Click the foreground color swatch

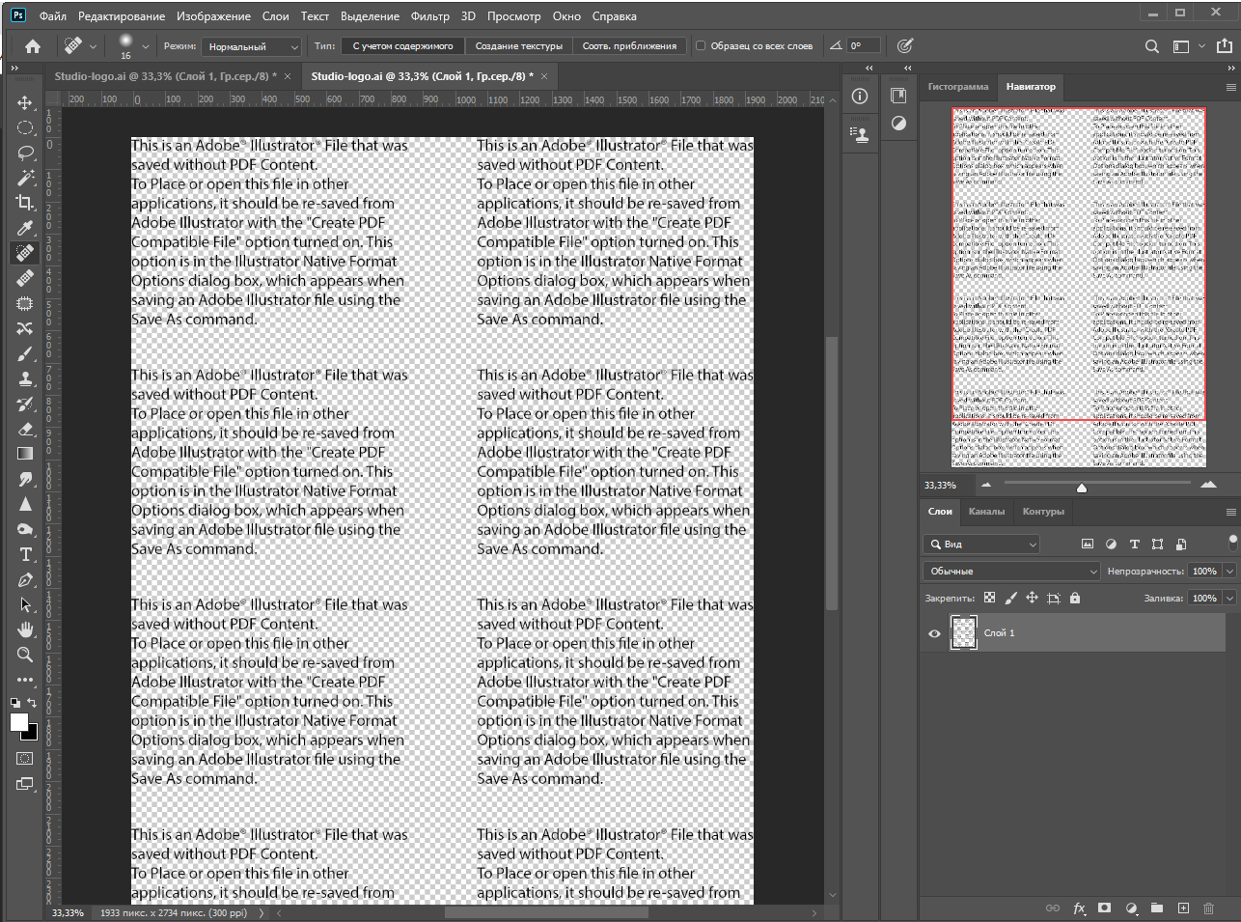pos(19,723)
